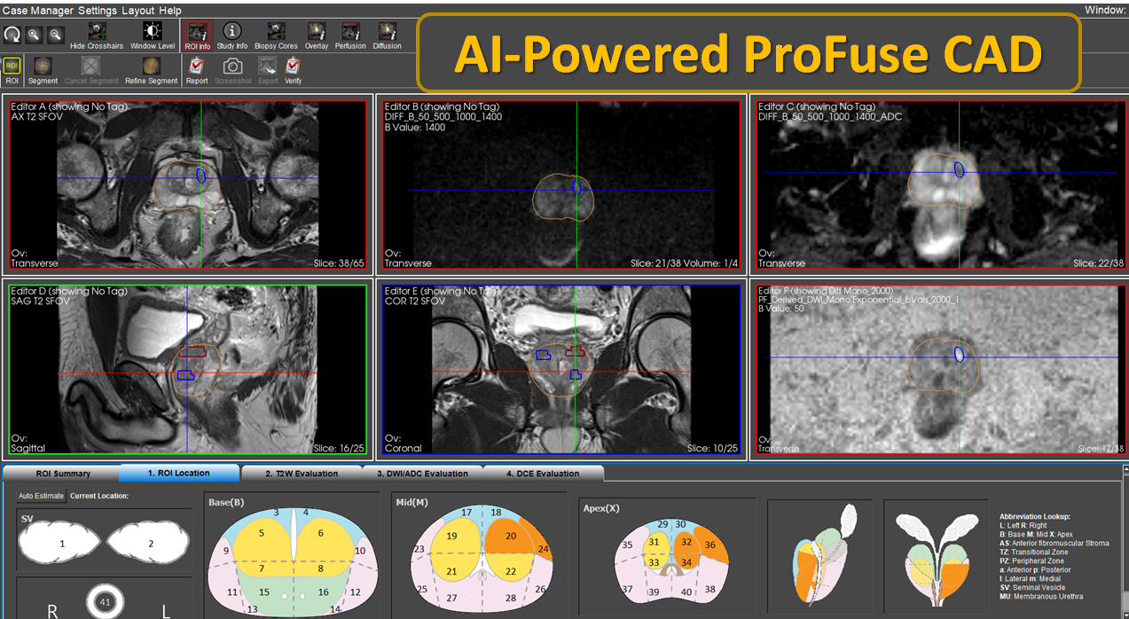Click the zoom out magnifier icon
Image resolution: width=1129 pixels, height=619 pixels.
click(x=55, y=35)
